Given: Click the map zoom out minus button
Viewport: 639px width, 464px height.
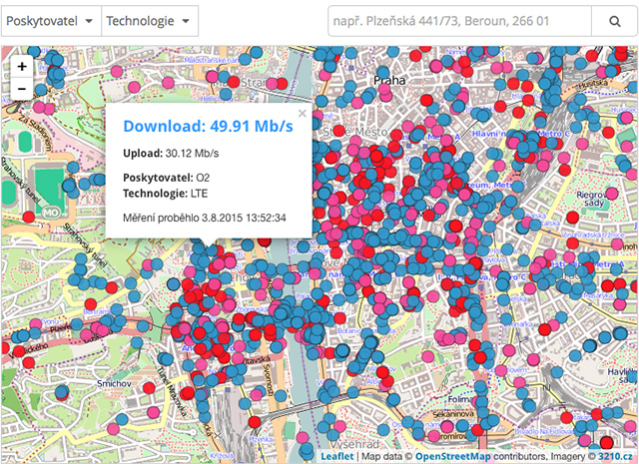Looking at the screenshot, I should [x=22, y=88].
